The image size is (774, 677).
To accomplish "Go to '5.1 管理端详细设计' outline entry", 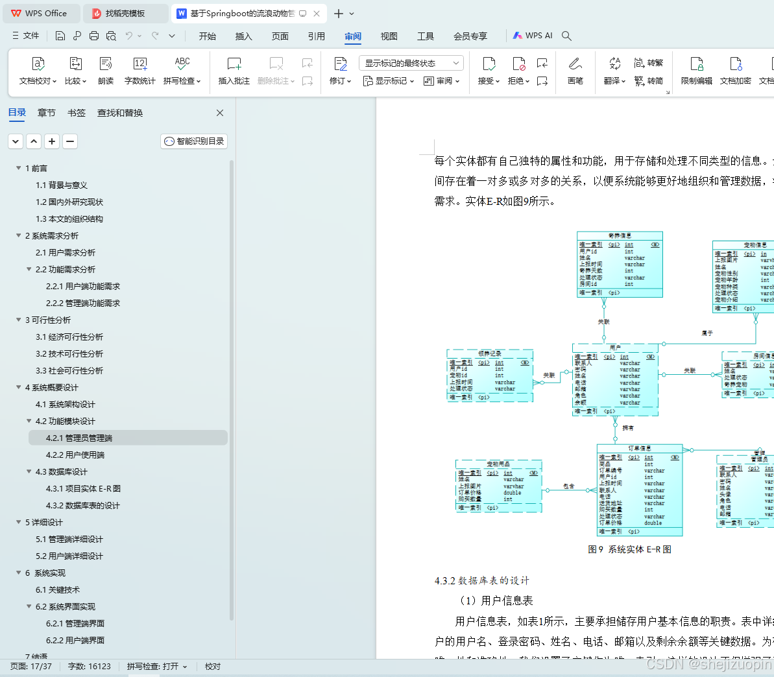I will tap(69, 540).
